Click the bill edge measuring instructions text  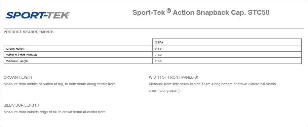(55, 112)
